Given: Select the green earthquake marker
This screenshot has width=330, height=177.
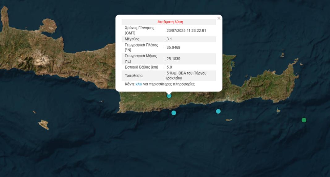Looking at the screenshot, I should tap(304, 120).
